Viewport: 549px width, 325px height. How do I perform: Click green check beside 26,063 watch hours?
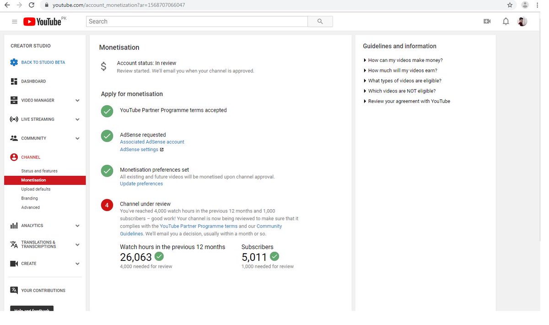pos(159,256)
